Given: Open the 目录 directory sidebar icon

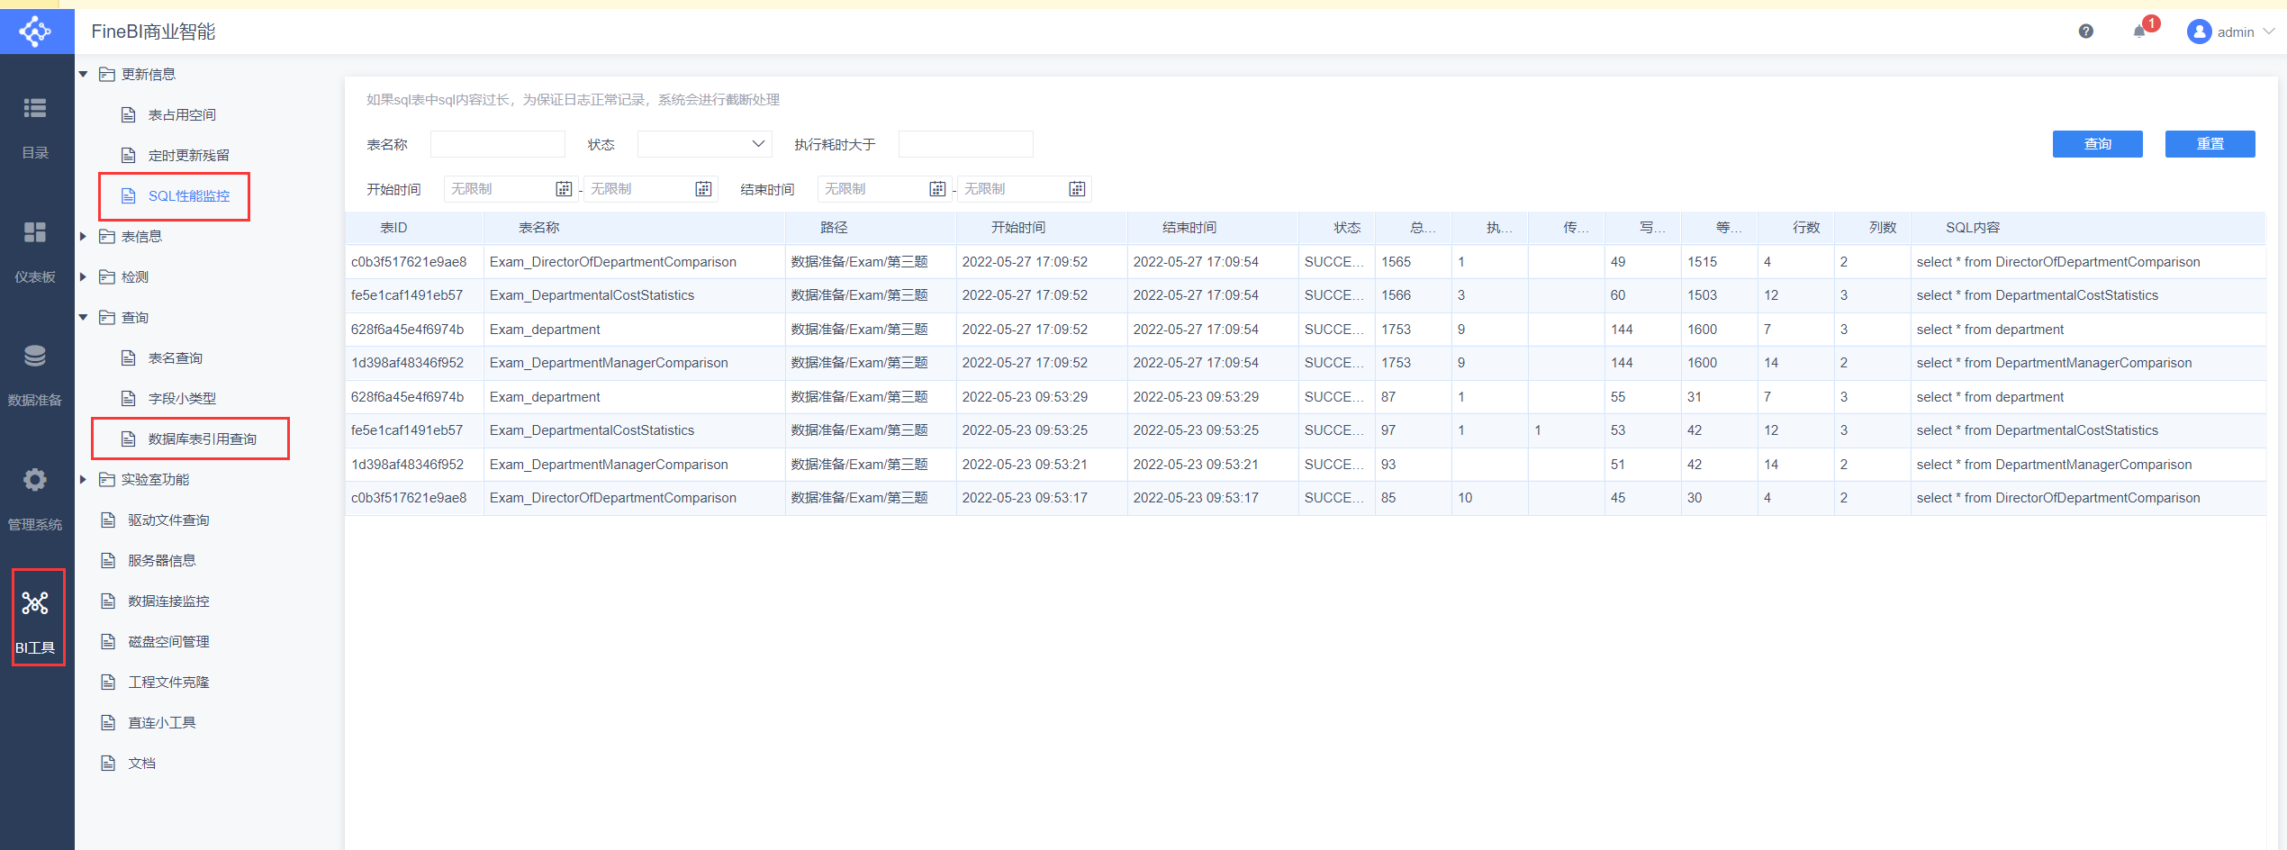Looking at the screenshot, I should click(35, 108).
